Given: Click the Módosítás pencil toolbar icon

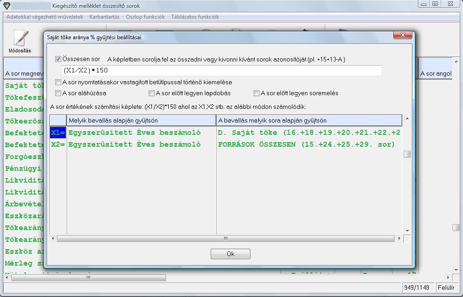Looking at the screenshot, I should tap(20, 40).
